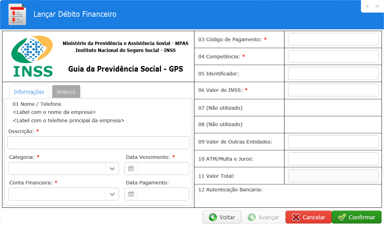Click the INSS logo image
The image size is (384, 227).
coord(32,56)
